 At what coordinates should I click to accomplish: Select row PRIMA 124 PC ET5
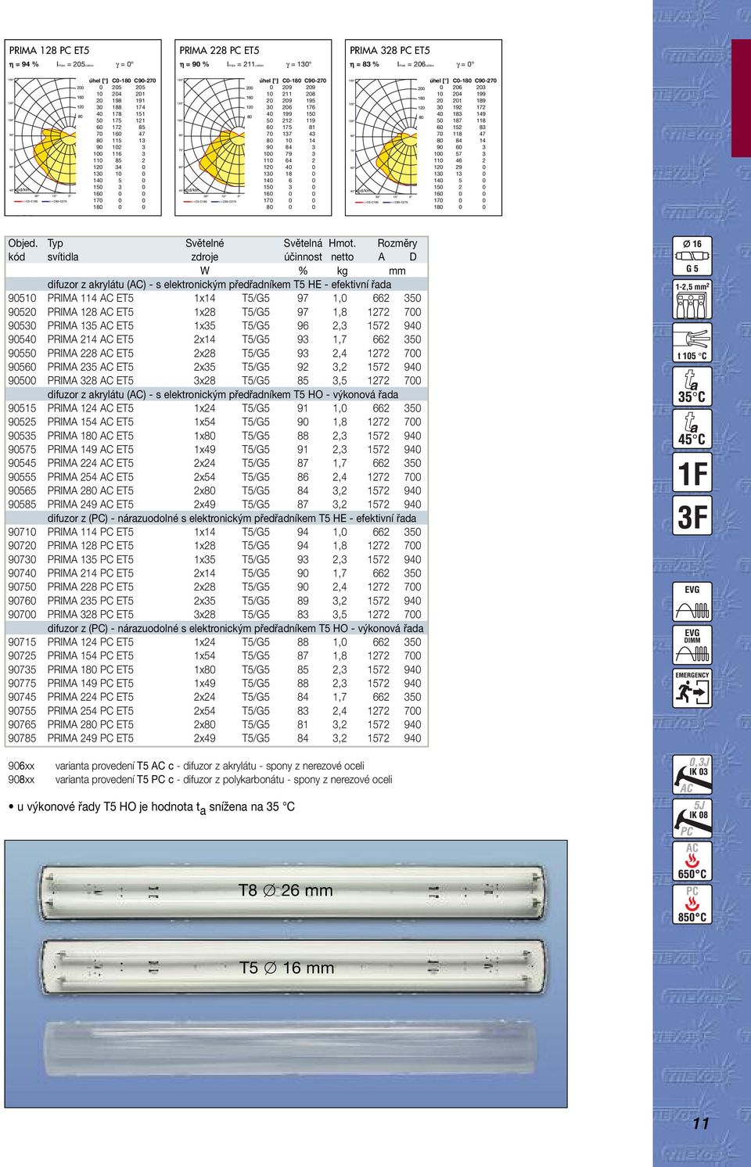pyautogui.click(x=216, y=642)
